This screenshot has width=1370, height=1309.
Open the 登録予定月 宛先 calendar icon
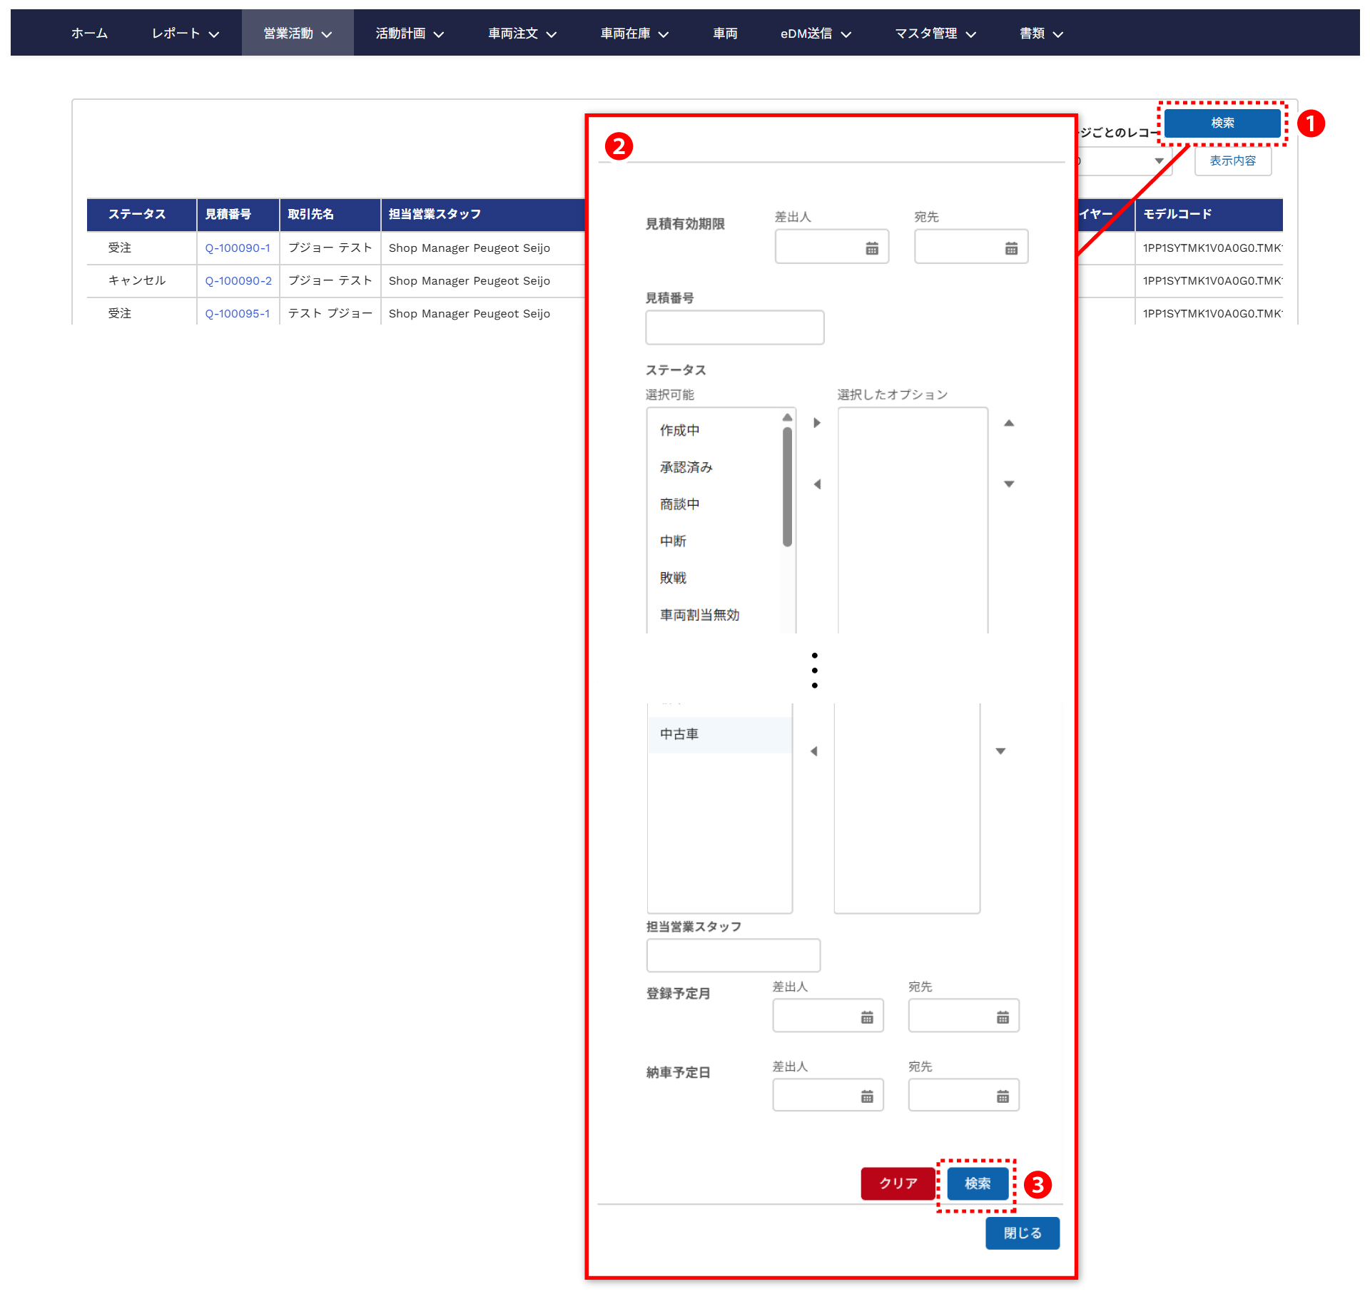pyautogui.click(x=1002, y=1017)
